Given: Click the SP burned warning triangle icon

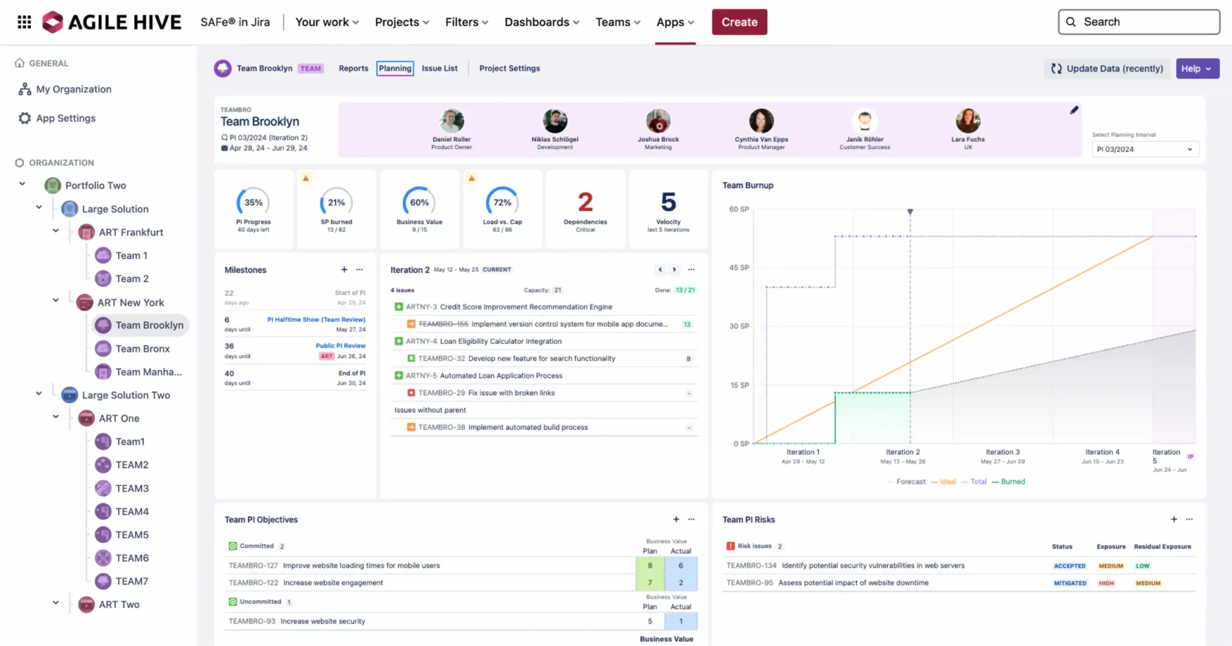Looking at the screenshot, I should [306, 178].
